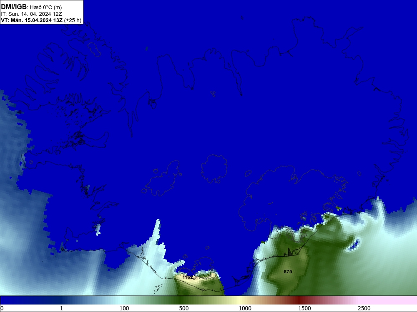The width and height of the screenshot is (417, 312).
Task: Click the 500 tick on the color scale
Action: coord(184,308)
